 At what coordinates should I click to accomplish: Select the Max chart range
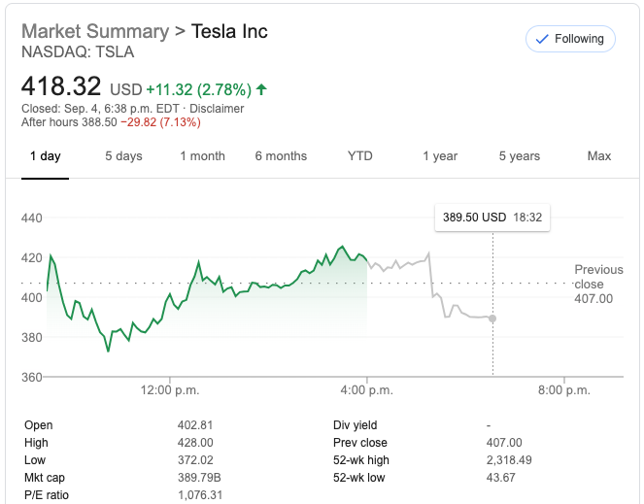599,156
